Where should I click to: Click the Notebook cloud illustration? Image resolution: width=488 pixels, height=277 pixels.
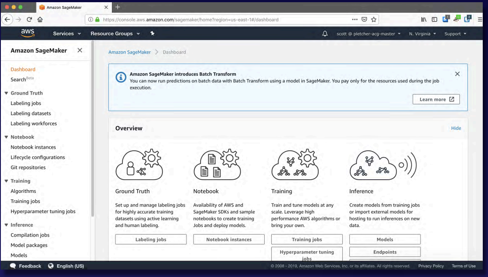pyautogui.click(x=217, y=164)
